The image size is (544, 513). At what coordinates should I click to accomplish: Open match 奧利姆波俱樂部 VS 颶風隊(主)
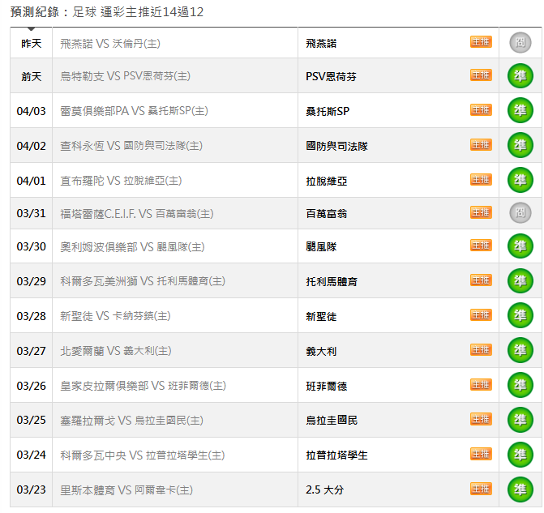[x=132, y=247]
